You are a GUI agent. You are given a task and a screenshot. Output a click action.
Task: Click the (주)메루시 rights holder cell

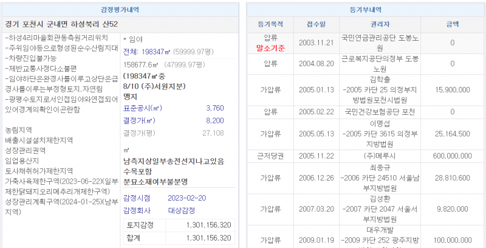coord(380,155)
